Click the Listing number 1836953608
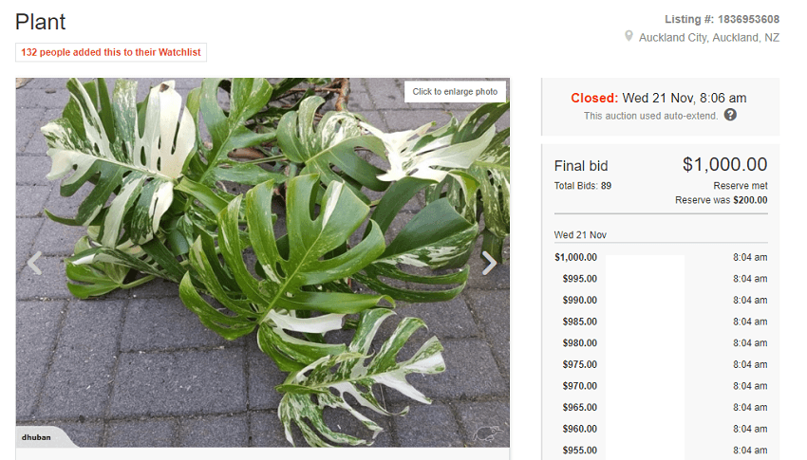This screenshot has width=807, height=460. 722,20
